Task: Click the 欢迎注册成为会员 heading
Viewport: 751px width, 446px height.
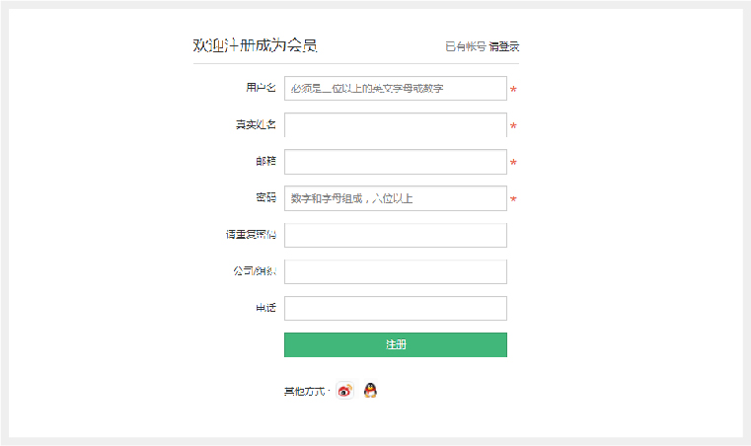Action: [x=255, y=45]
